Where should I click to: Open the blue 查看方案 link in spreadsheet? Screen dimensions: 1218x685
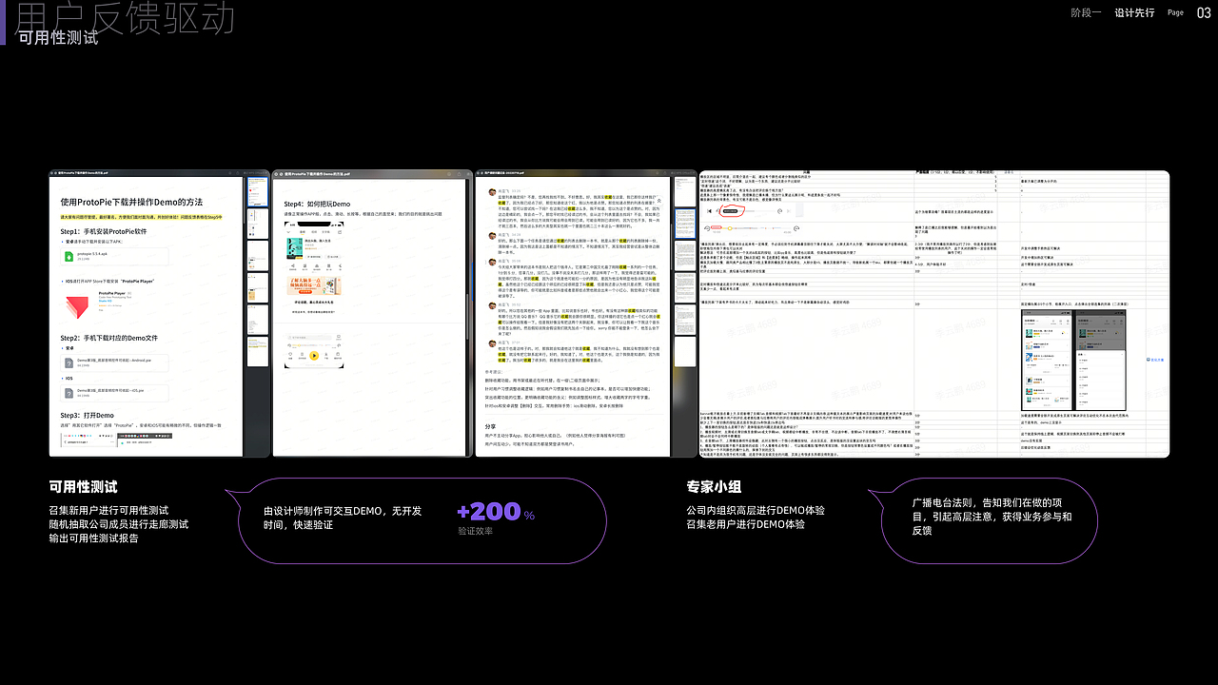coord(1155,360)
